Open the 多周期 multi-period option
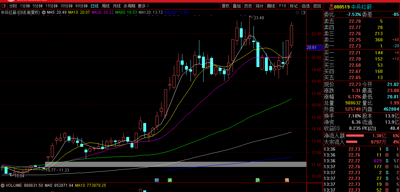 click(129, 6)
